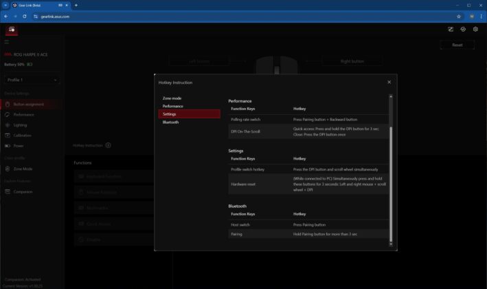The height and width of the screenshot is (289, 487).
Task: Close the Hotkey Instruction dialog
Action: coord(389,82)
